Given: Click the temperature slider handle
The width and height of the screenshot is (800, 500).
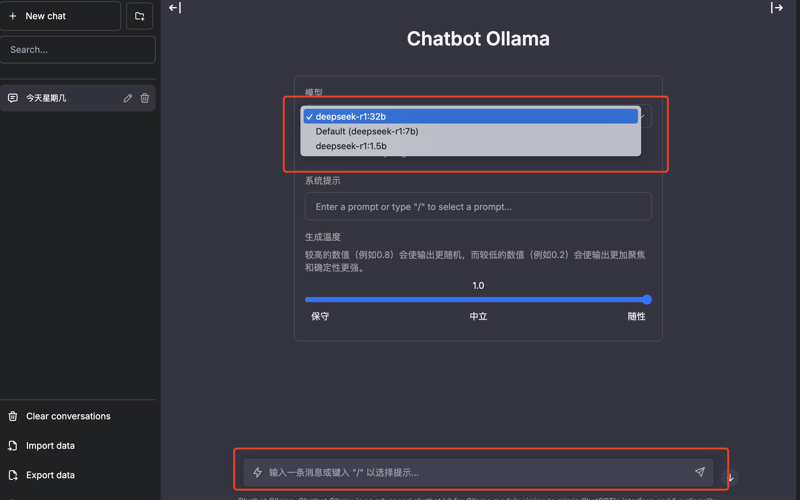Looking at the screenshot, I should click(x=647, y=300).
